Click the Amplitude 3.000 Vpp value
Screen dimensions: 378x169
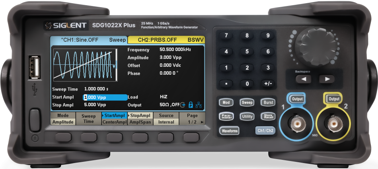coord(170,58)
